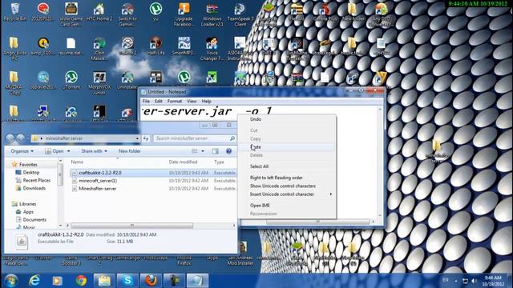The height and width of the screenshot is (288, 513).
Task: Select the New folder desktop icon
Action: [353, 13]
